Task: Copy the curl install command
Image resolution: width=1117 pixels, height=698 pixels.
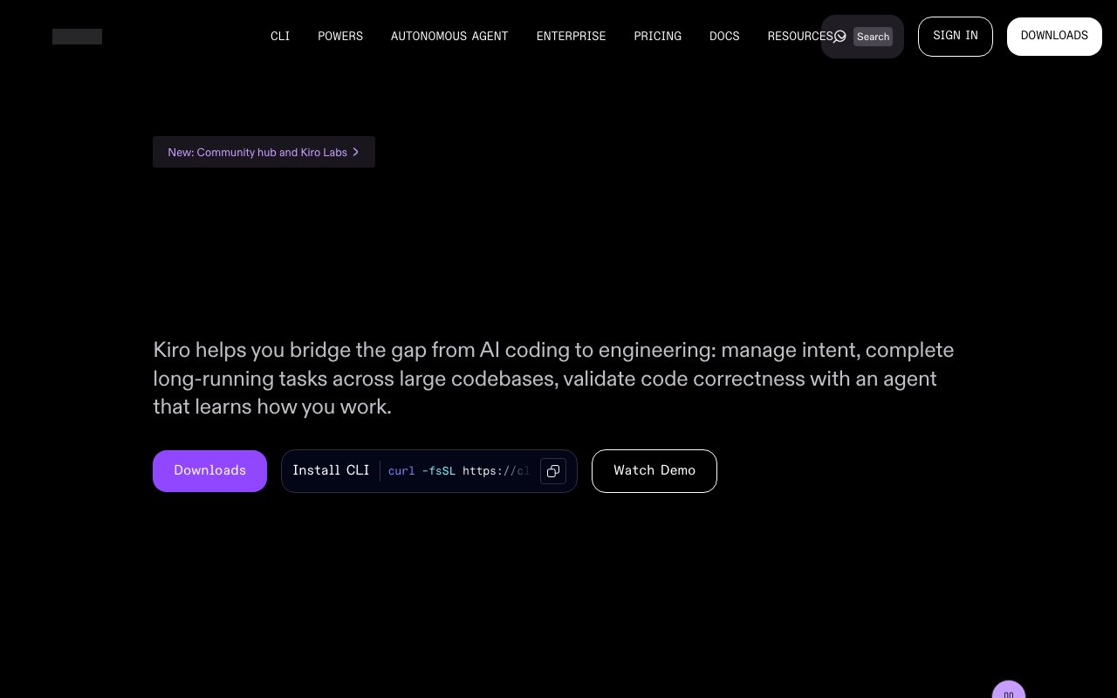Action: 553,471
